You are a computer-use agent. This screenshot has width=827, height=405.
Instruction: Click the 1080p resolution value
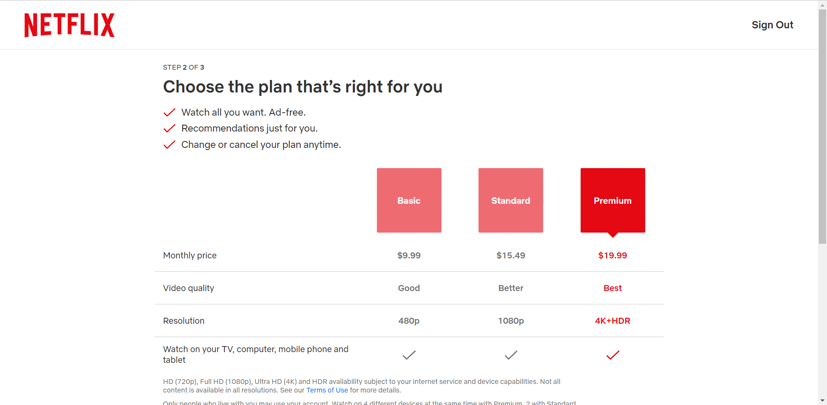pyautogui.click(x=511, y=321)
